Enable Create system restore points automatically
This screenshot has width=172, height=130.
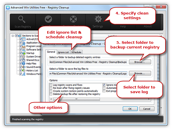click(x=51, y=91)
